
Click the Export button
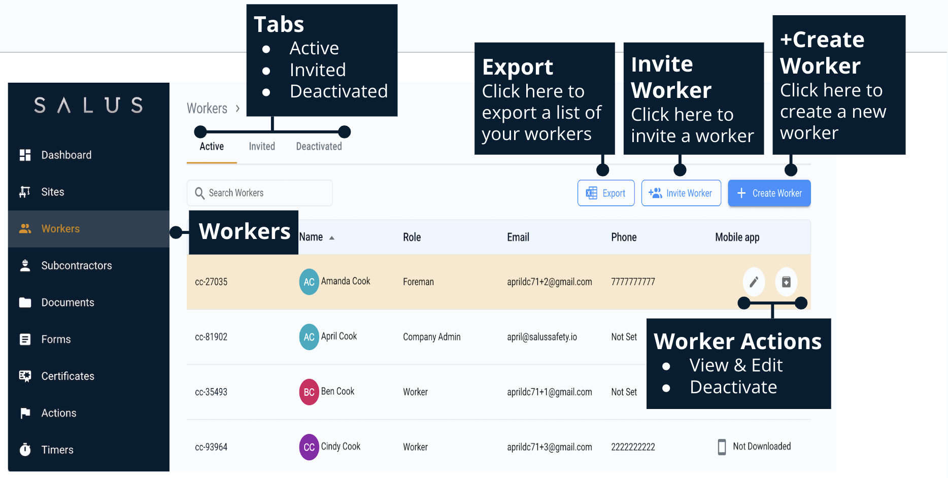606,193
